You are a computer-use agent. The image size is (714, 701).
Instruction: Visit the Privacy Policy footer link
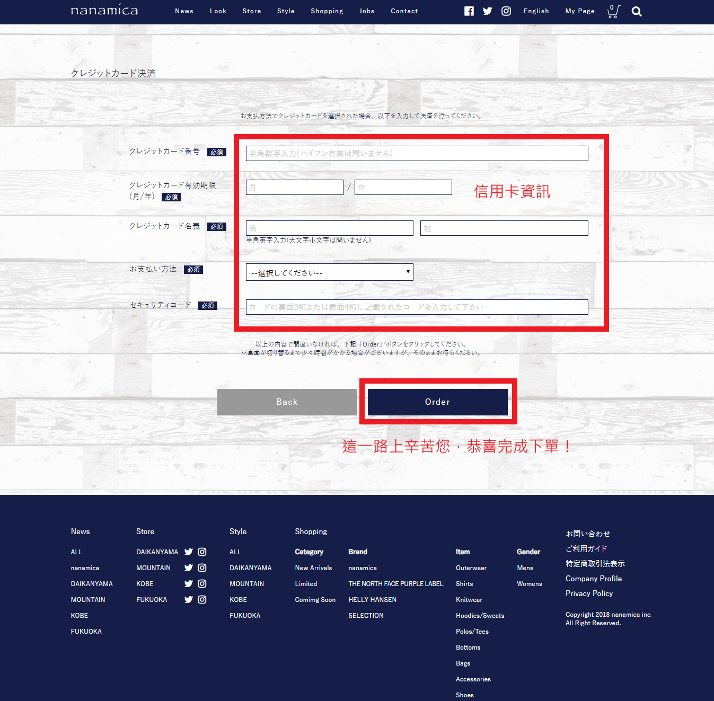point(589,593)
